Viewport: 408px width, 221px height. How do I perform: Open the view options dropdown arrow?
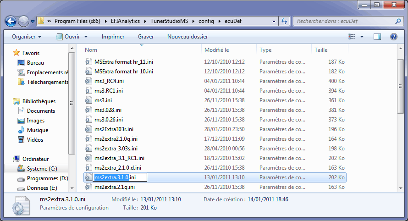coord(362,37)
